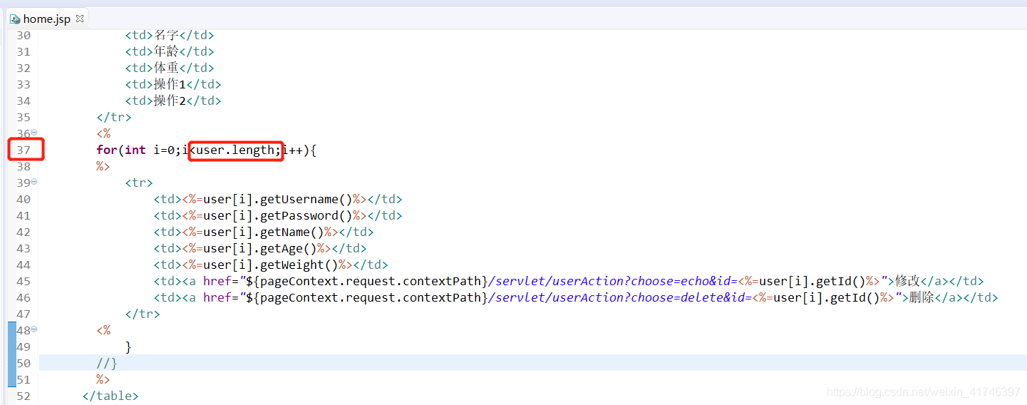Click the 删除 link text on line 46
1027x405 pixels.
(x=922, y=297)
